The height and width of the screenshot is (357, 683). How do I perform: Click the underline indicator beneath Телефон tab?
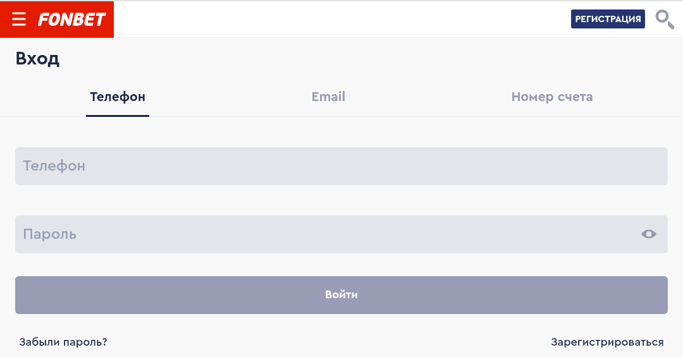tap(118, 116)
